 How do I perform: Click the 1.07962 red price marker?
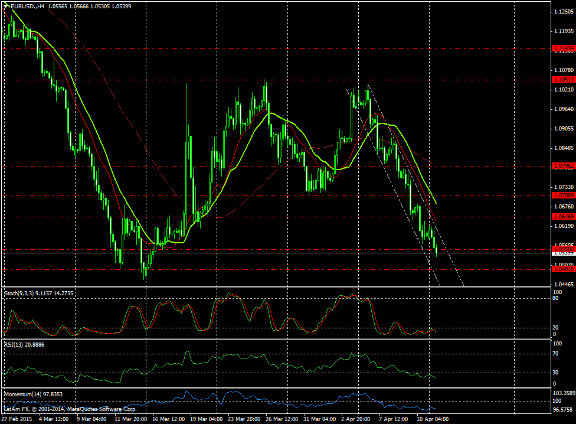click(x=562, y=166)
